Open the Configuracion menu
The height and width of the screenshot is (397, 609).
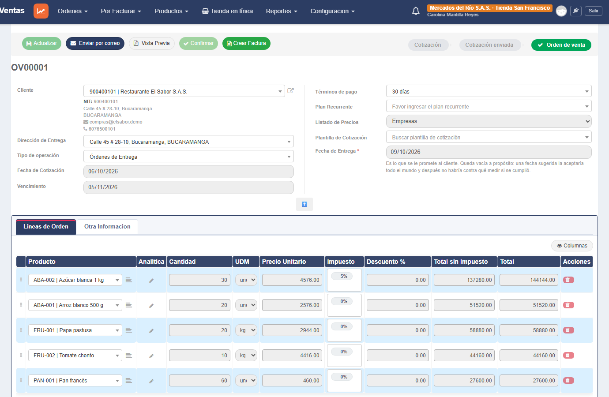click(x=332, y=11)
